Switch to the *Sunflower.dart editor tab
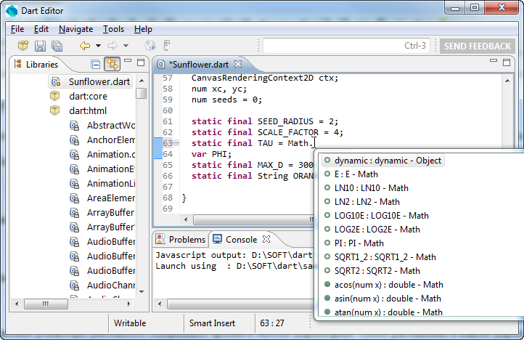This screenshot has width=524, height=340. coord(199,64)
